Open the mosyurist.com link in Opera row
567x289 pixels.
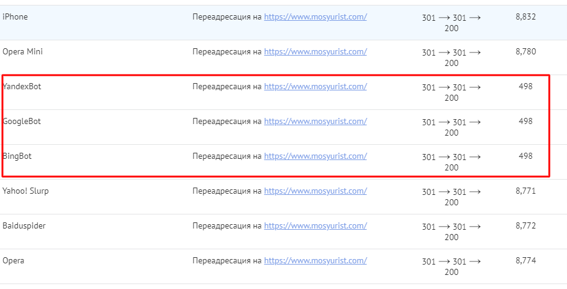pos(315,261)
